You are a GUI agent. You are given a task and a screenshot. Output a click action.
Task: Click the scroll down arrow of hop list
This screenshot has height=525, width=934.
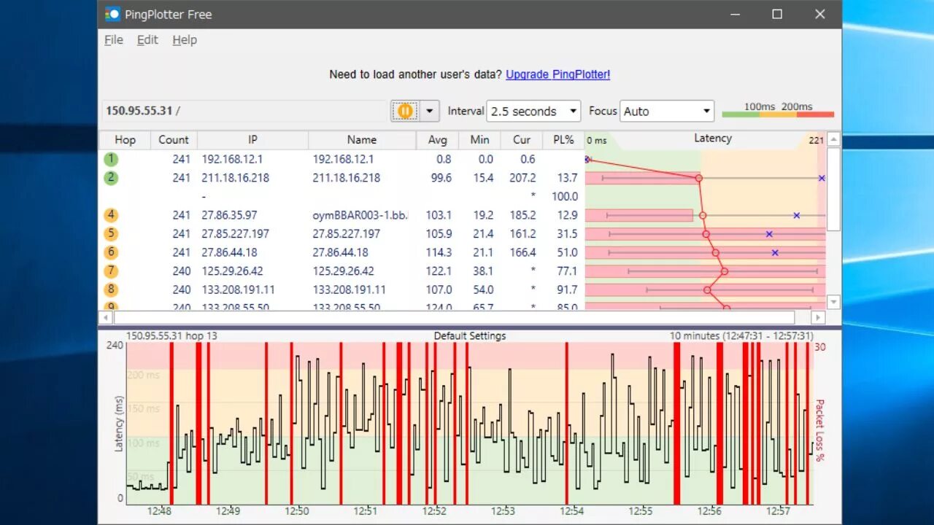833,302
